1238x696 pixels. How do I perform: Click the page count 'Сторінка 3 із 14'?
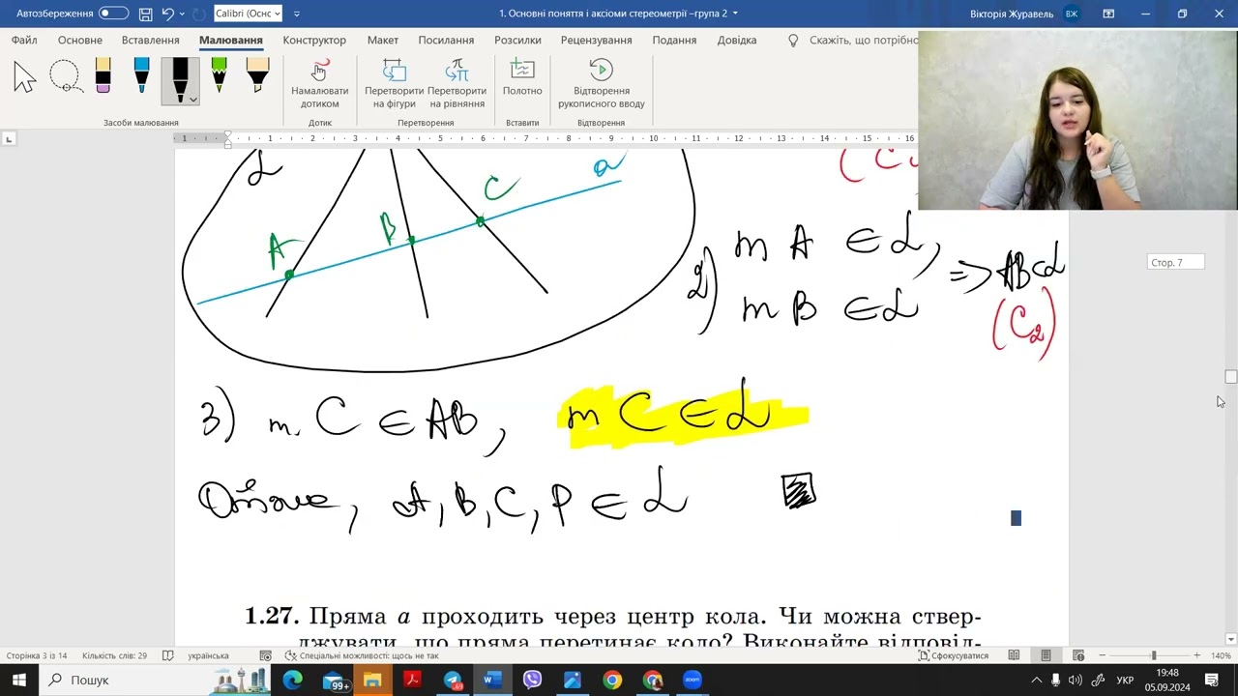36,655
